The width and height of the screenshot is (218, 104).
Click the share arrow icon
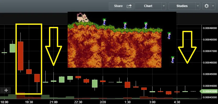coord(129,6)
